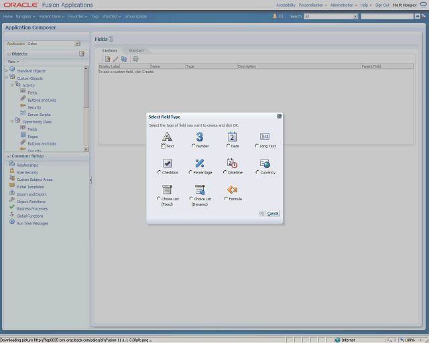Collapse the Custom Objects tree node
The width and height of the screenshot is (429, 343).
7,78
